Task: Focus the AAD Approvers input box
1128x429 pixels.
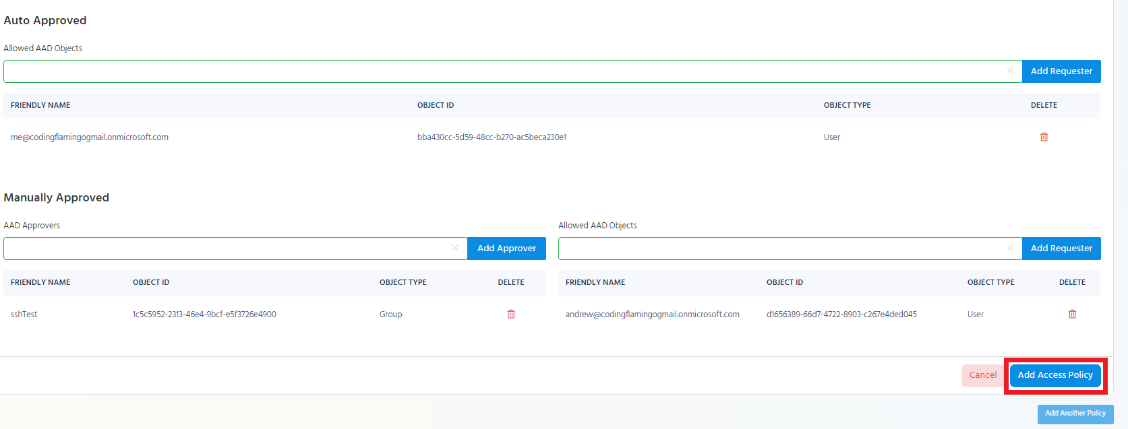Action: (x=226, y=249)
